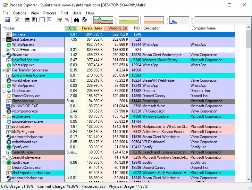This screenshot has height=190, width=252.
Task: Click the Save toolbar icon
Action: 7,20
